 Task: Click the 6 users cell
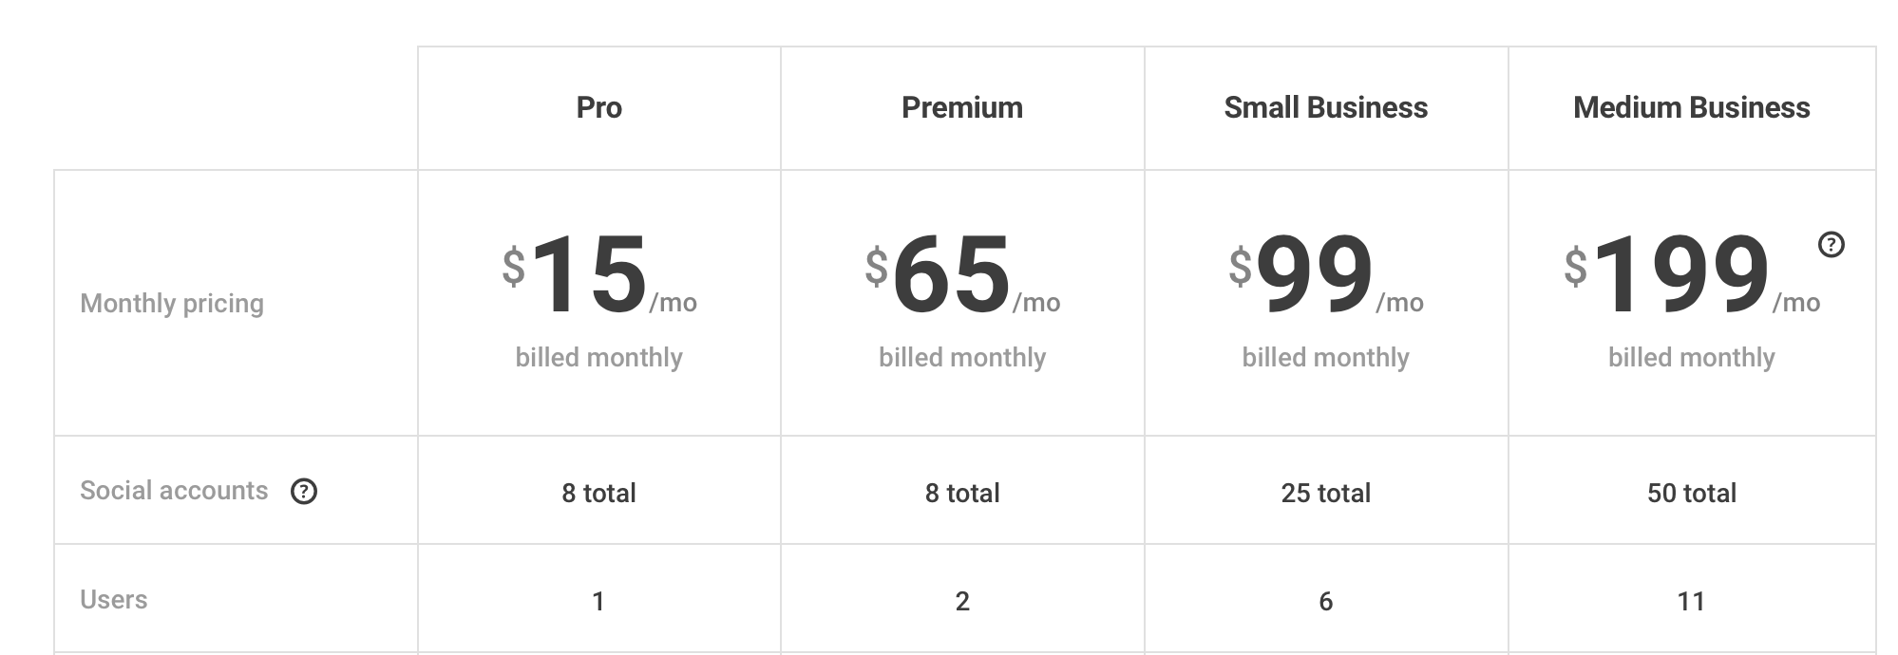click(1326, 601)
